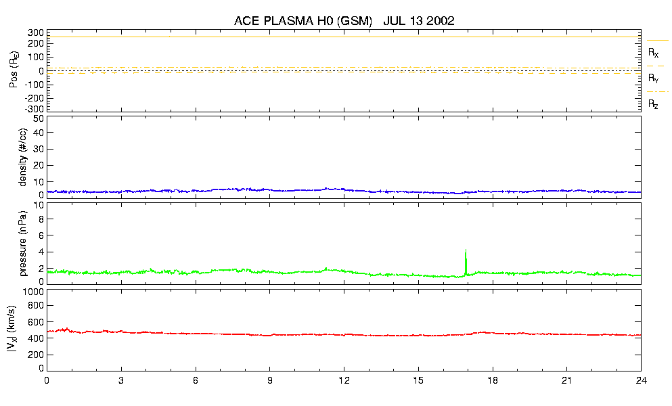The height and width of the screenshot is (406, 672).
Task: Click the "density (#/cc)" y-axis label
Action: click(22, 157)
